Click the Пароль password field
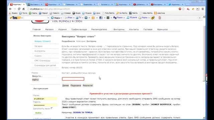214x120 pixels. click(x=45, y=105)
